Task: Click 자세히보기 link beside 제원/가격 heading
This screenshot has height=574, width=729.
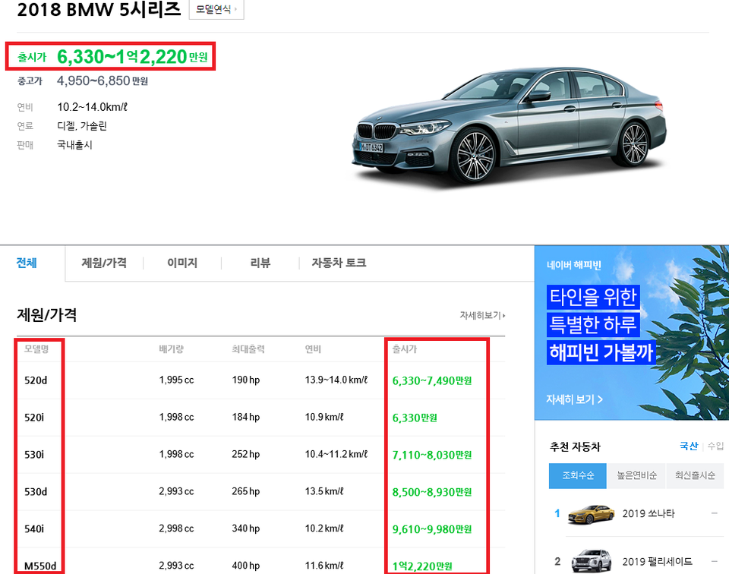Action: [482, 316]
